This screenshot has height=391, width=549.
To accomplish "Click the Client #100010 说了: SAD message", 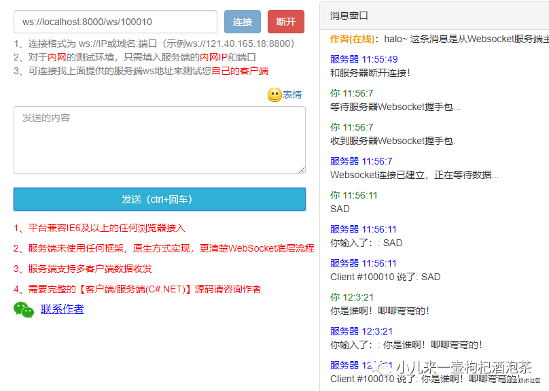I will pos(385,277).
